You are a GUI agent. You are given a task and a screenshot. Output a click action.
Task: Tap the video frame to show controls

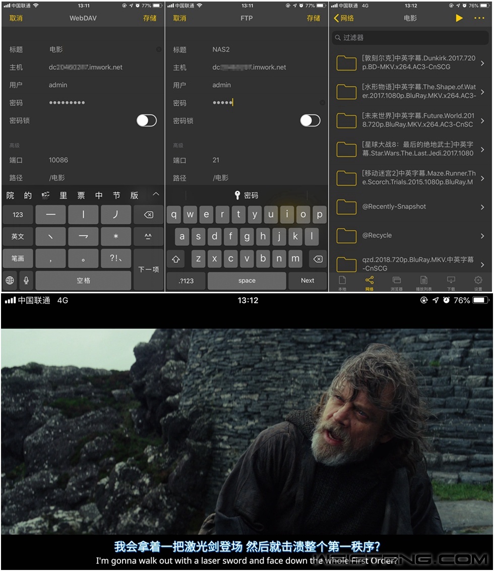pos(247,431)
